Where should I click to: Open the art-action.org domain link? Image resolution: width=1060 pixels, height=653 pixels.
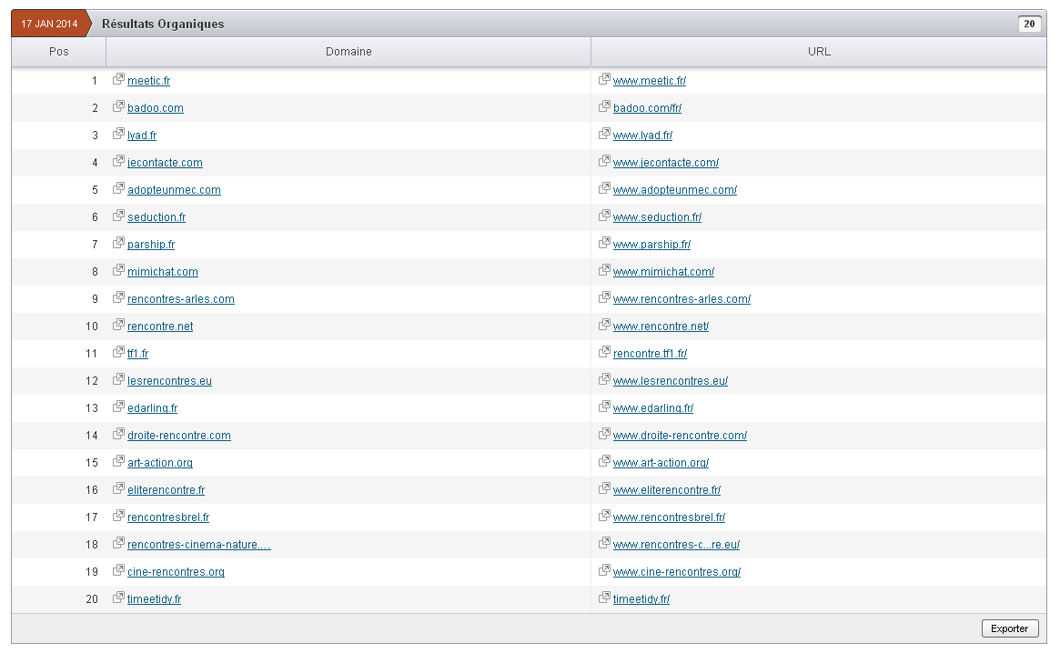[160, 463]
